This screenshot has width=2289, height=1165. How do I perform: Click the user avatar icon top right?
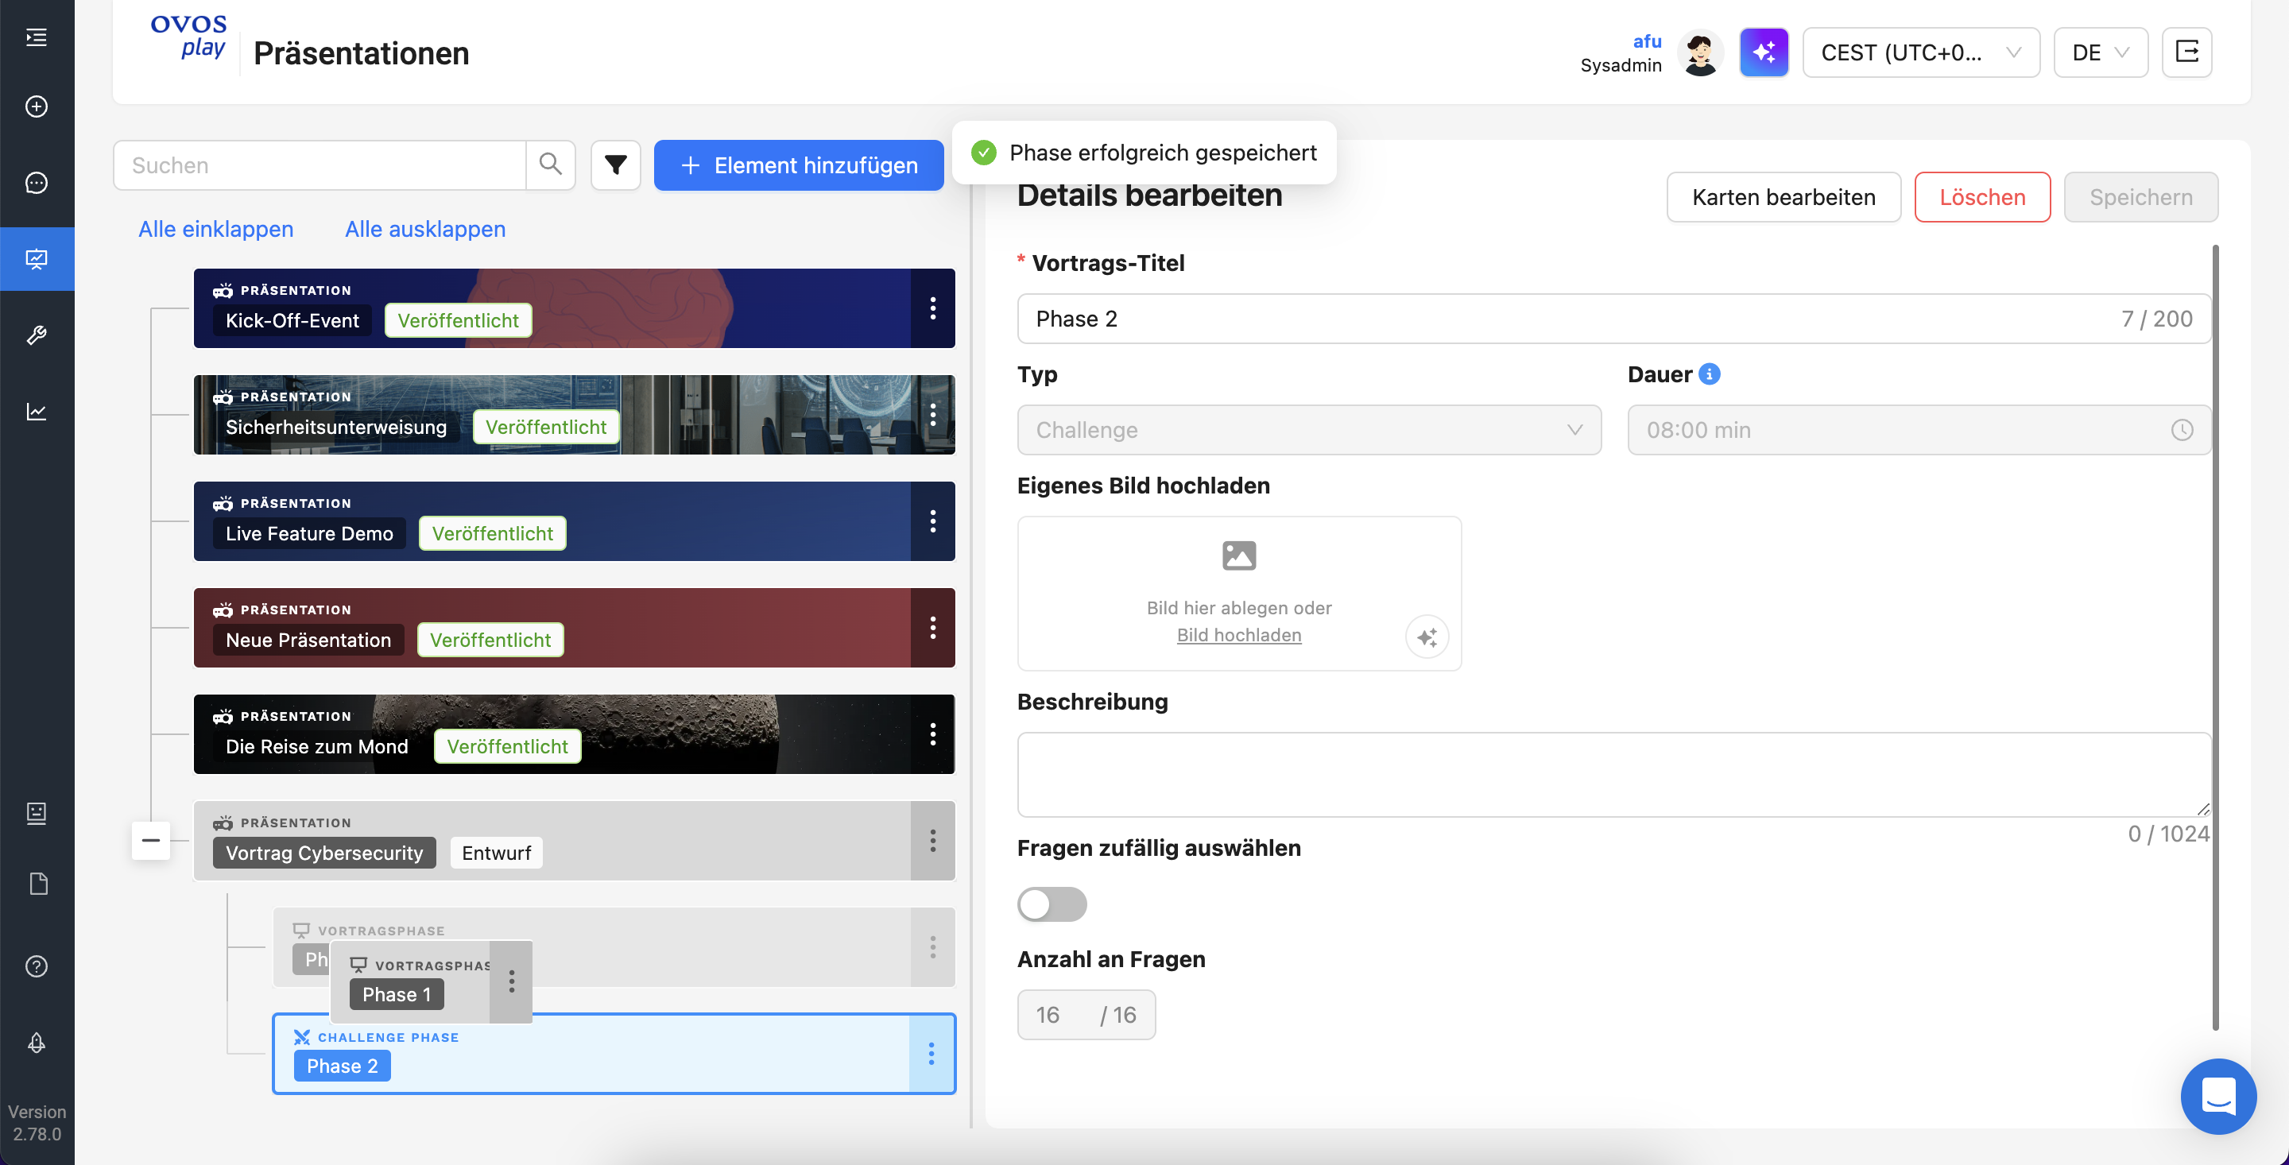[1701, 52]
